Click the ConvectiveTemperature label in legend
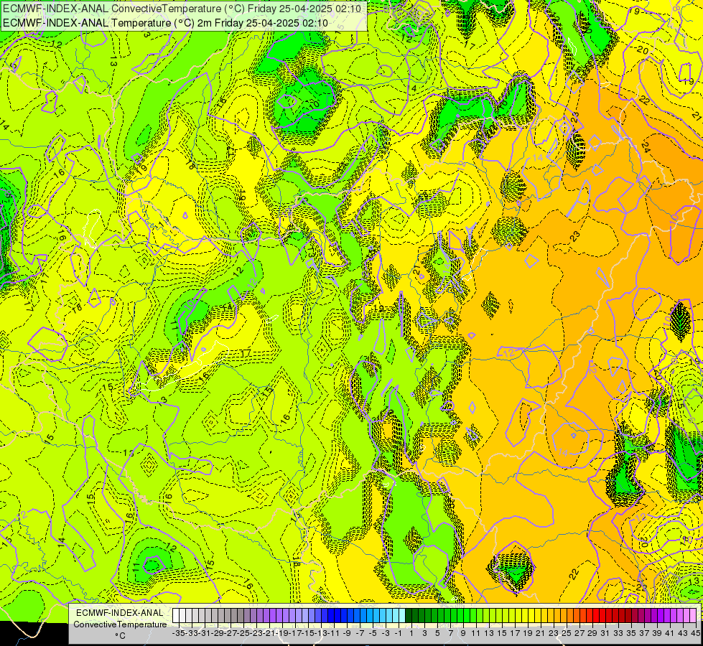The width and height of the screenshot is (703, 646). [x=120, y=624]
